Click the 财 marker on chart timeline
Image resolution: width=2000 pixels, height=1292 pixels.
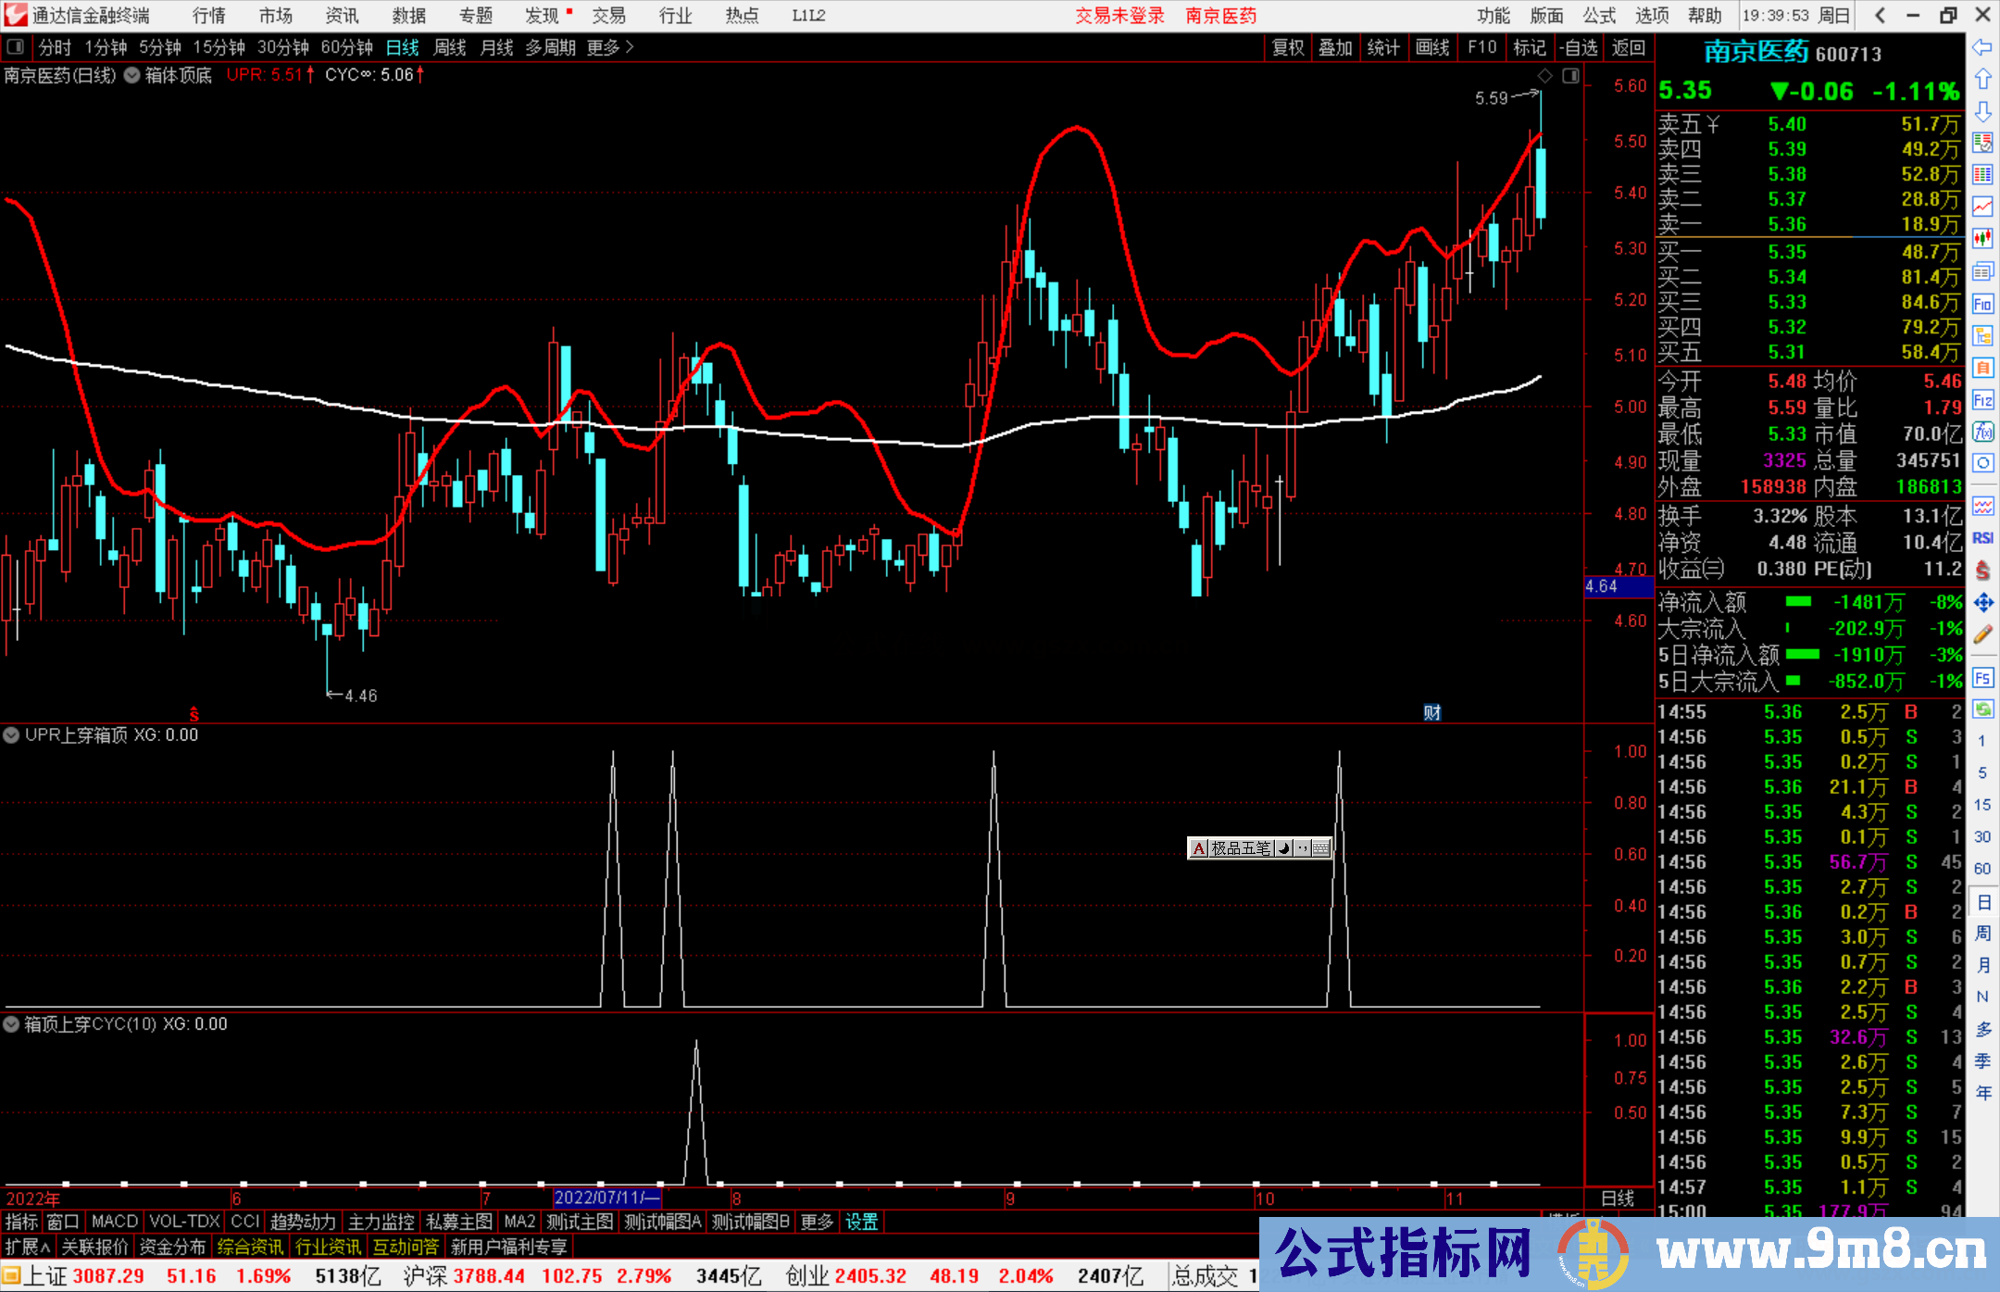(x=1431, y=712)
